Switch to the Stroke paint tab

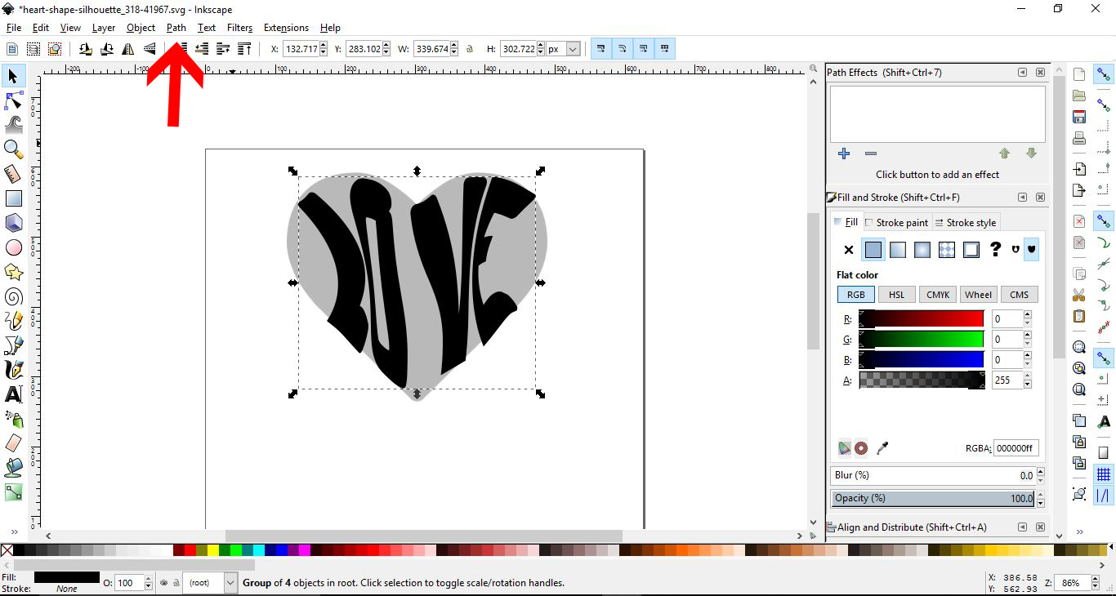[897, 221]
